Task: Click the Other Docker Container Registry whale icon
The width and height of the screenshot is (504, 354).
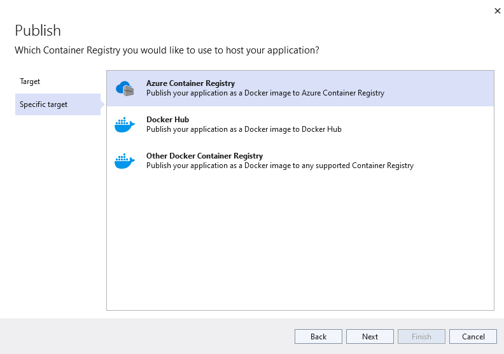Action: pyautogui.click(x=125, y=160)
